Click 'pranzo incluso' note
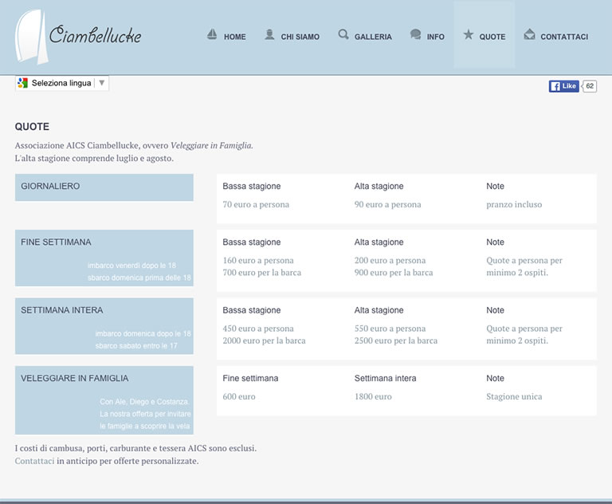The image size is (612, 504). tap(514, 204)
